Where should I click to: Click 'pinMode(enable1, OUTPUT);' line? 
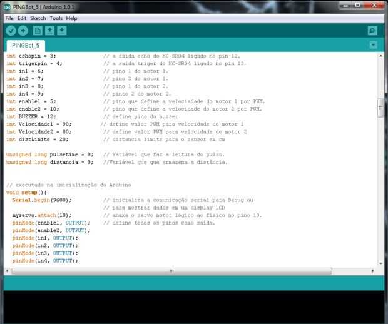click(x=51, y=223)
